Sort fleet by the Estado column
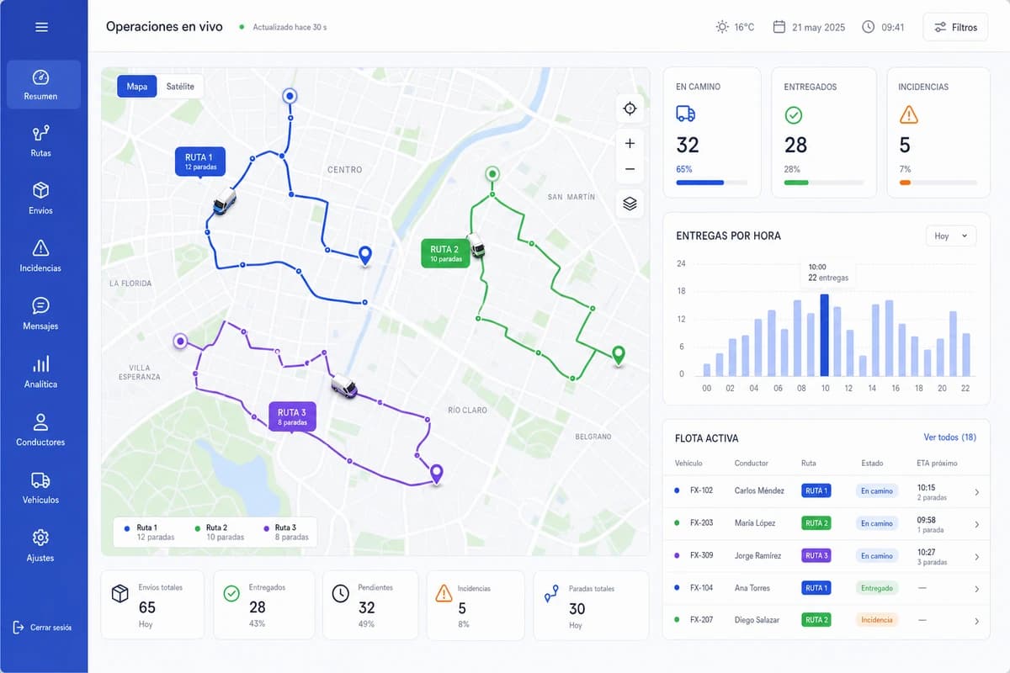 click(x=872, y=464)
